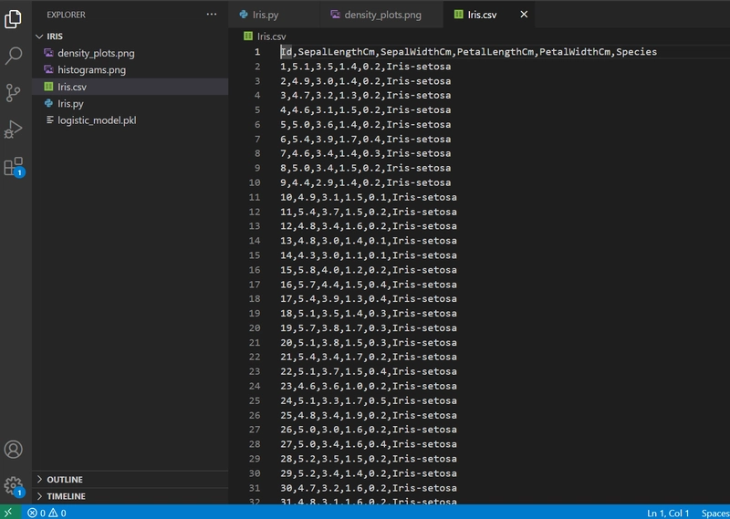Screen dimensions: 730x519
Task: Click the remote window status icon
Action: click(9, 513)
